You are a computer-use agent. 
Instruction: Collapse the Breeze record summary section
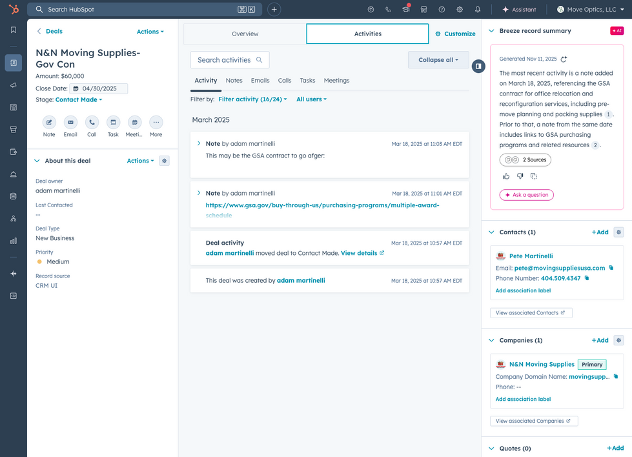point(491,30)
